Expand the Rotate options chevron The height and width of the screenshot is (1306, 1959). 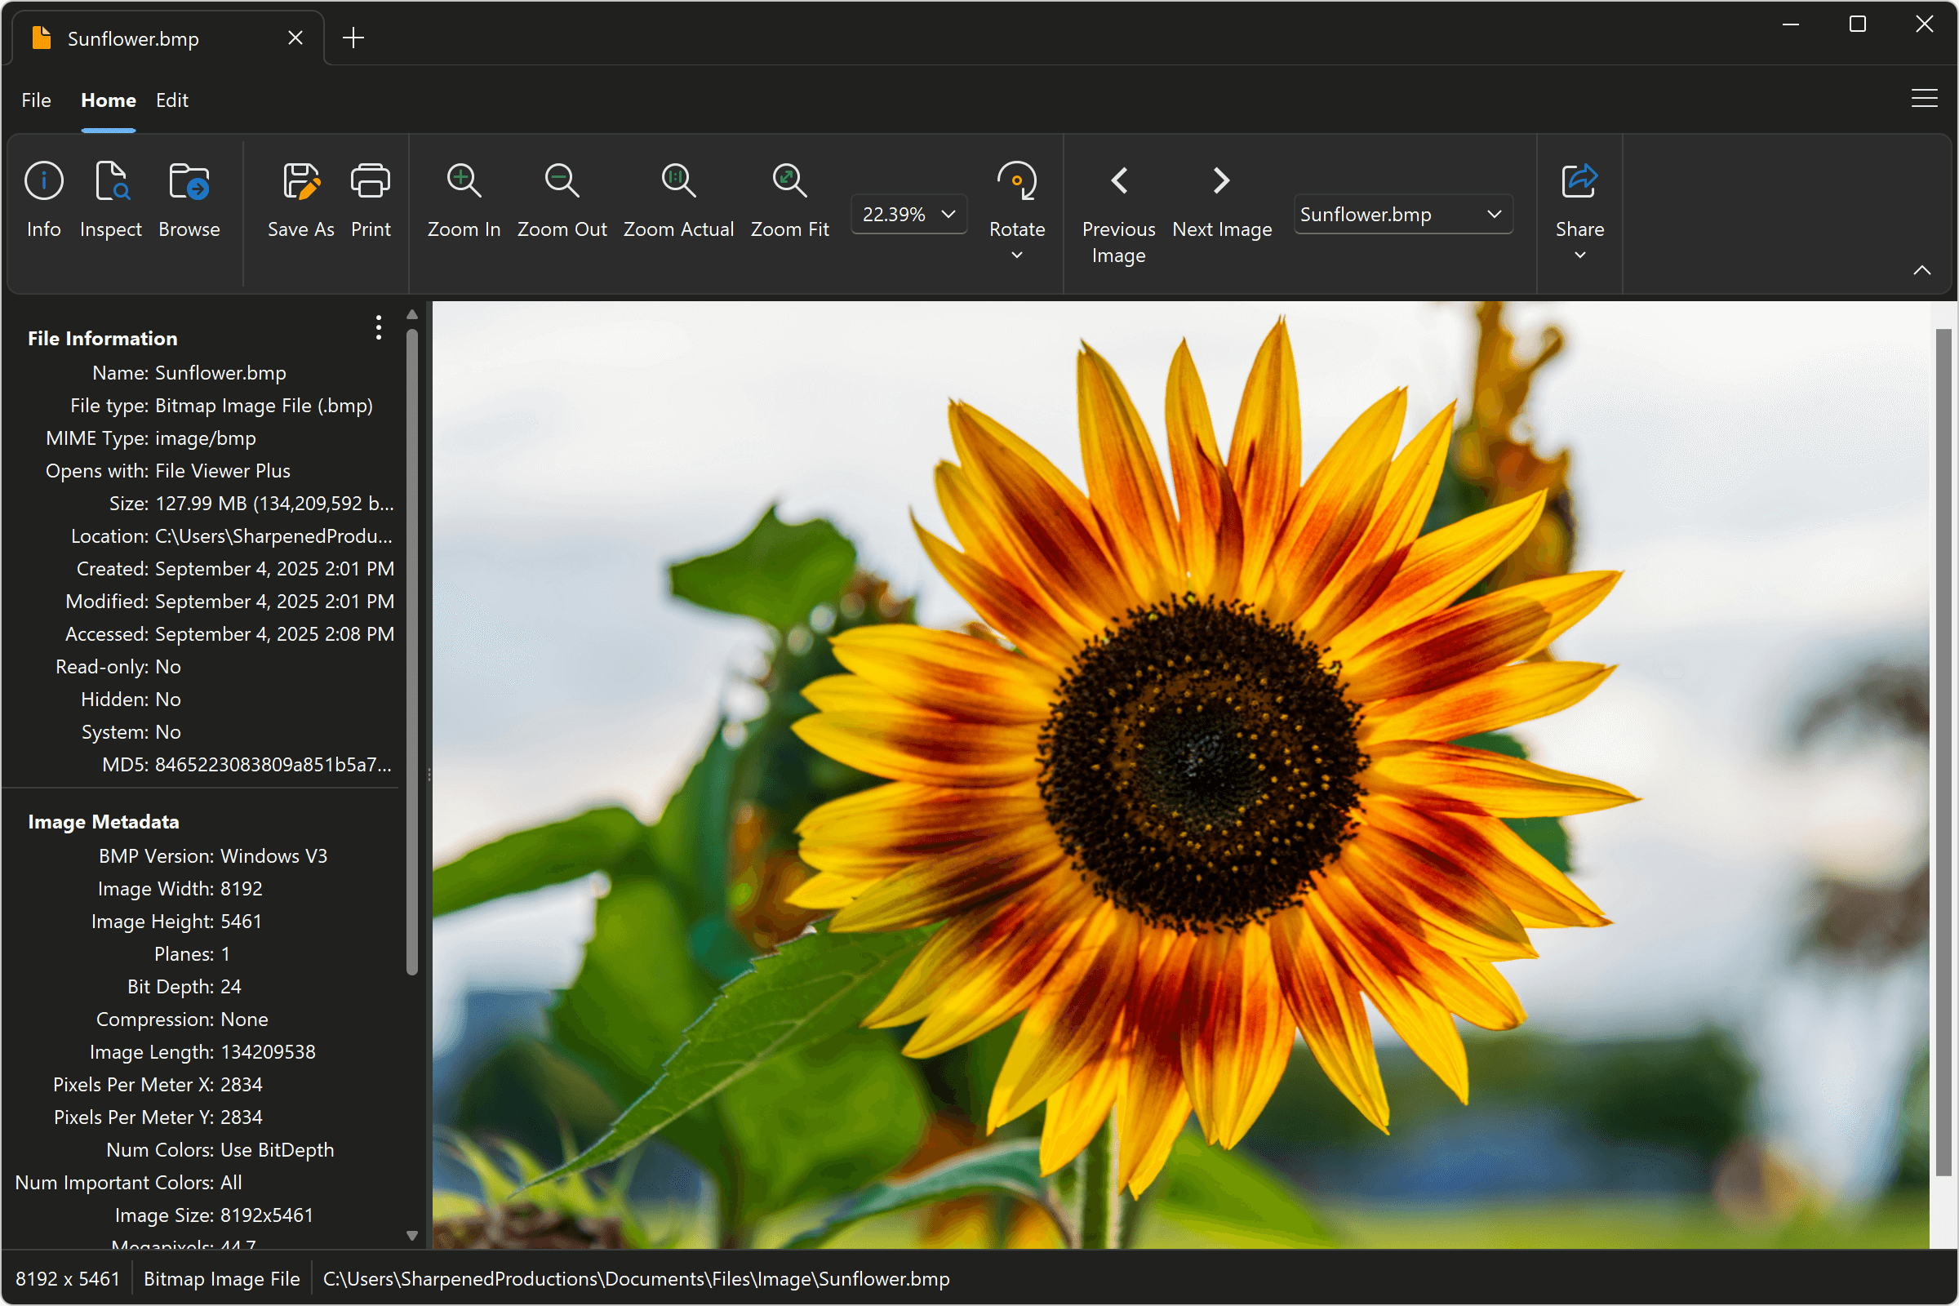(x=1016, y=255)
